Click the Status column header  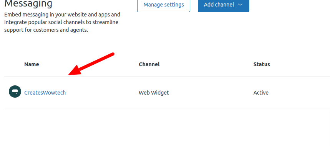tap(262, 64)
